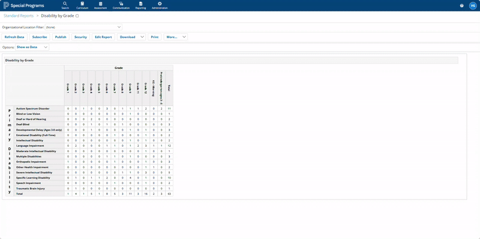Viewport: 480px width, 239px height.
Task: Go to the Standard Reports breadcrumb link
Action: pos(19,16)
